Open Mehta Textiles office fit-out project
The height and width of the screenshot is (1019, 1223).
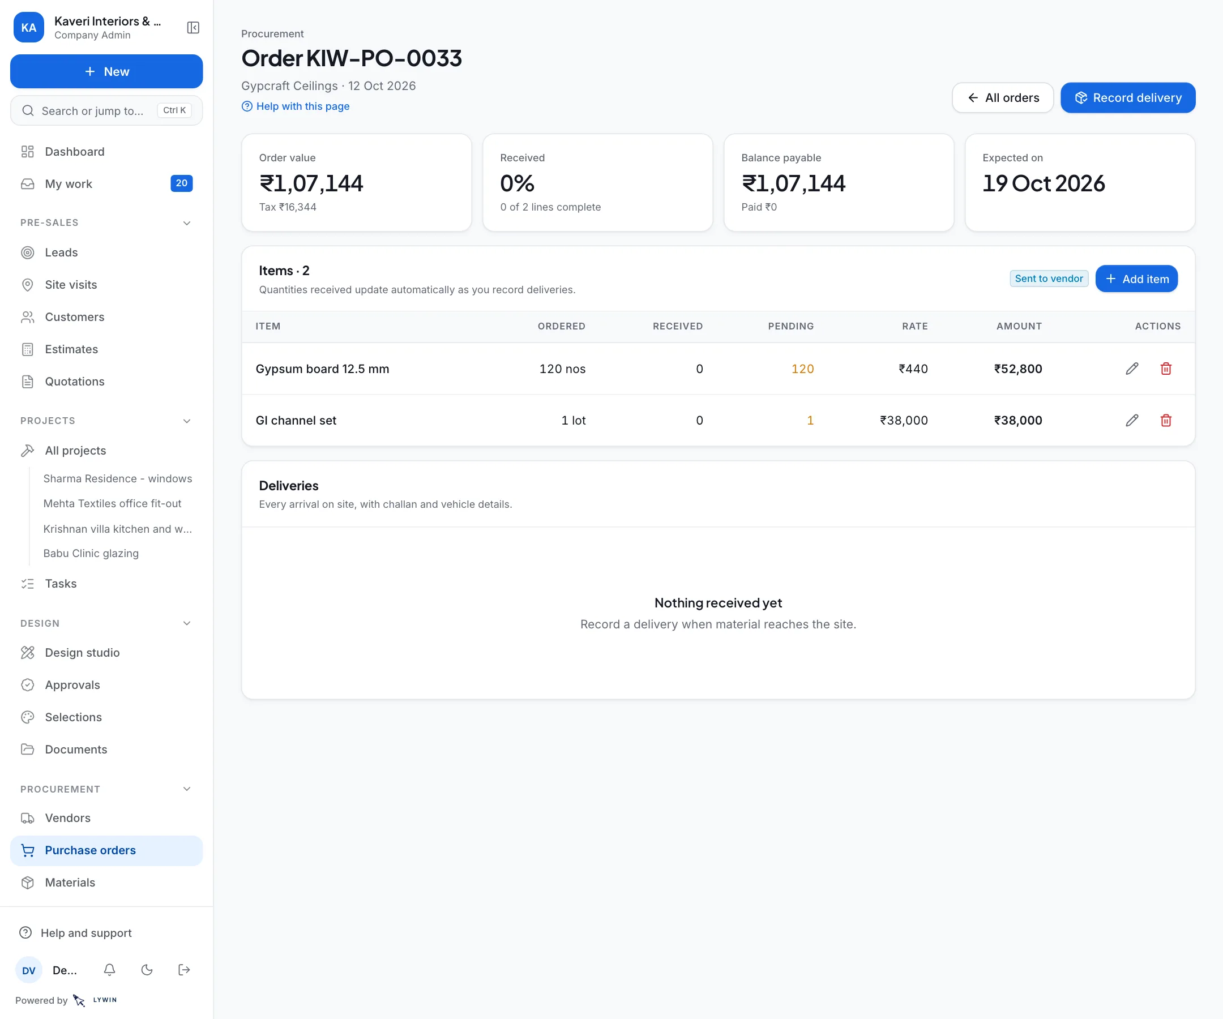coord(113,504)
